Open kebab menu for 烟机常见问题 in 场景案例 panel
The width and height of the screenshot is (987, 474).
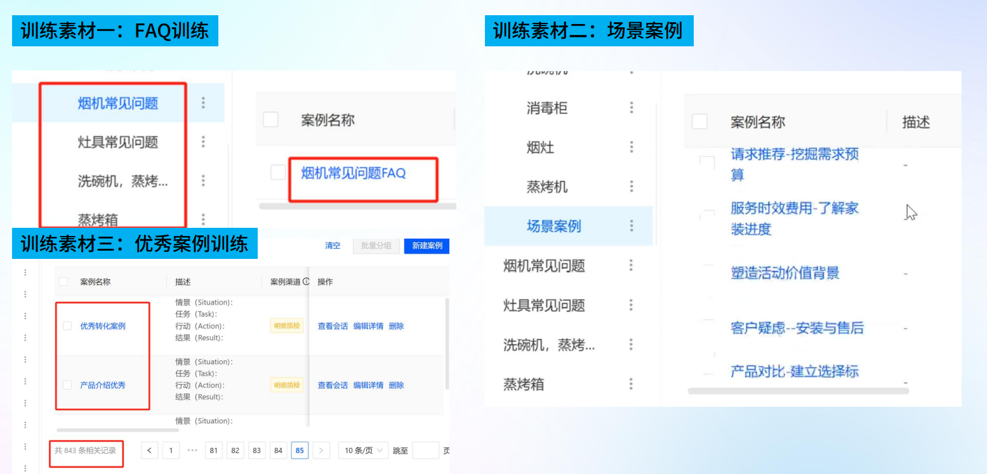coord(632,265)
